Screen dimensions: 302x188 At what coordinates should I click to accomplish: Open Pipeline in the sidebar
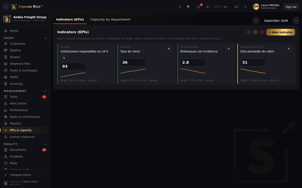pyautogui.click(x=25, y=50)
